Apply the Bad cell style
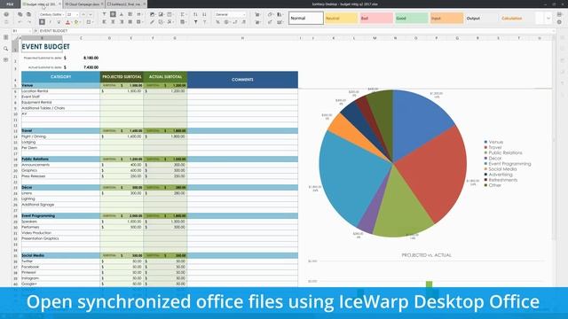 376,18
